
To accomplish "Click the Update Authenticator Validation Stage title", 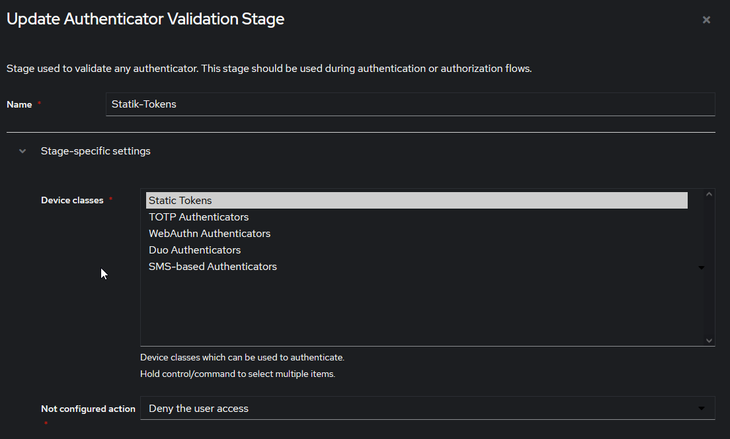I will coord(145,18).
